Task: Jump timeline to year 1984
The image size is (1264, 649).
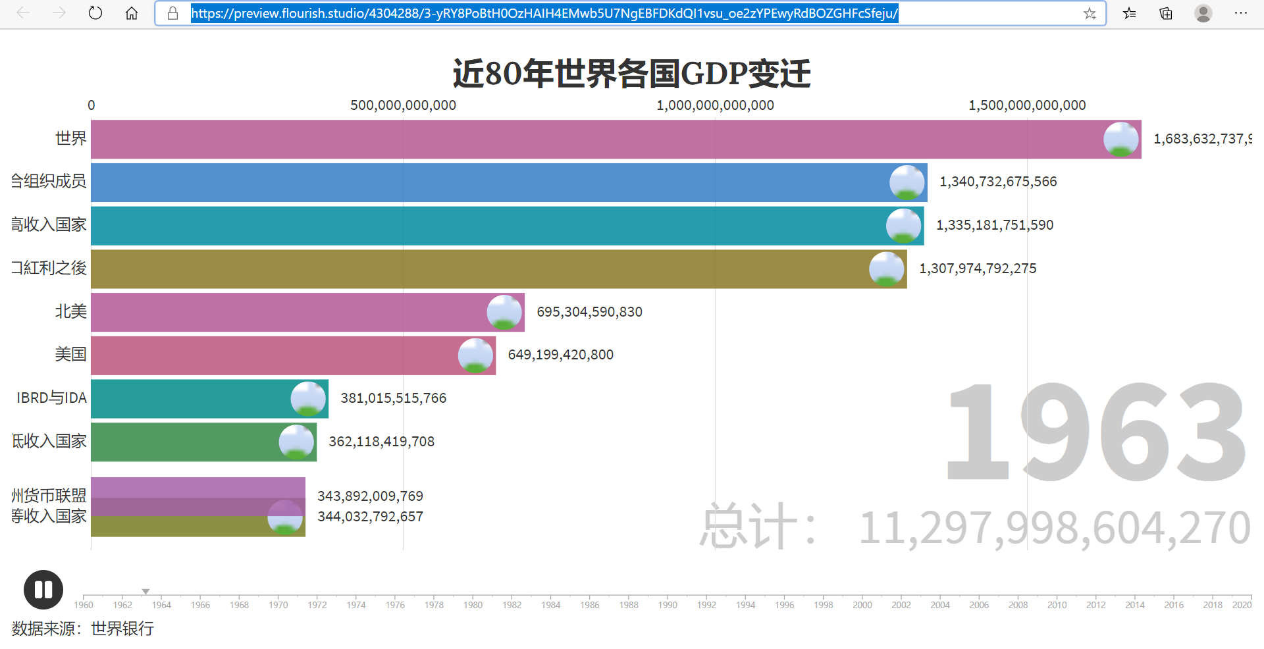Action: 551,605
